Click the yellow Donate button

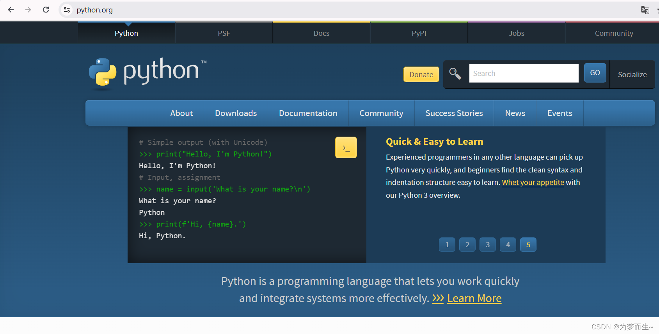(421, 74)
